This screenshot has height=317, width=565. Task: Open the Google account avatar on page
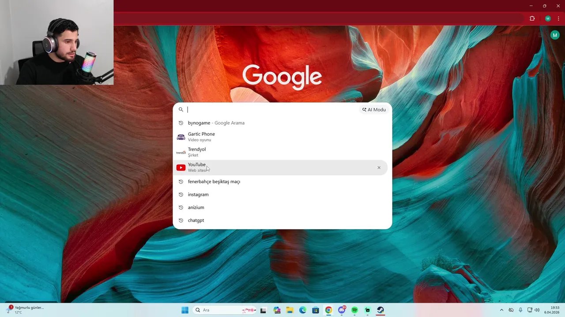click(555, 35)
